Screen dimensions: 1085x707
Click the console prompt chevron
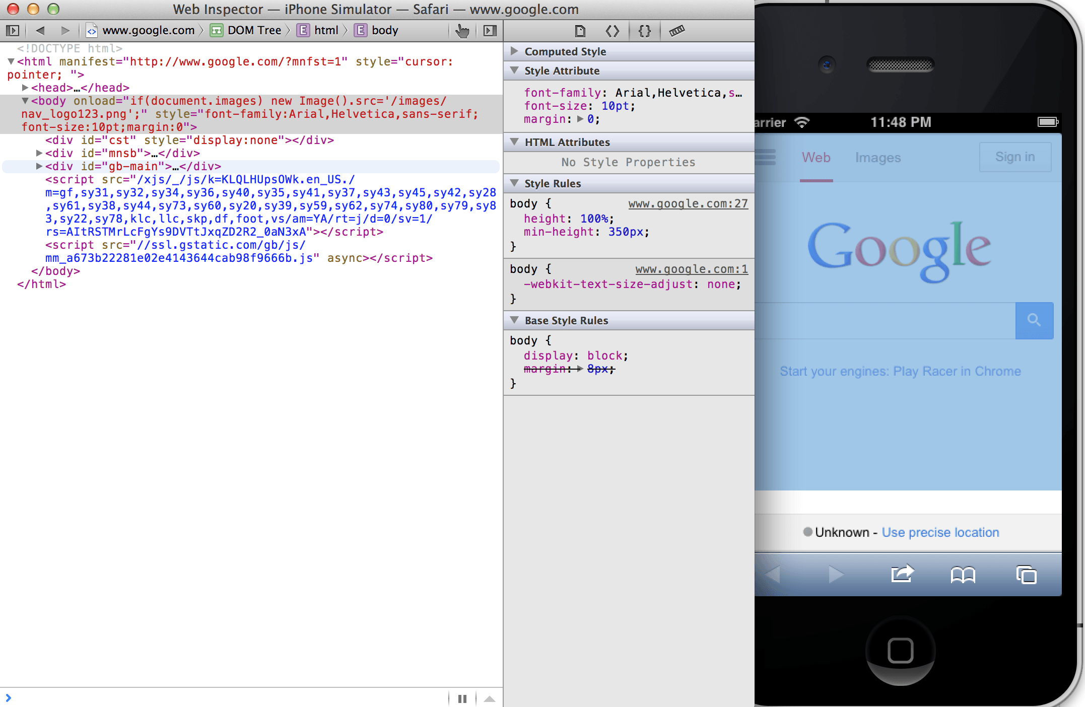pyautogui.click(x=8, y=697)
